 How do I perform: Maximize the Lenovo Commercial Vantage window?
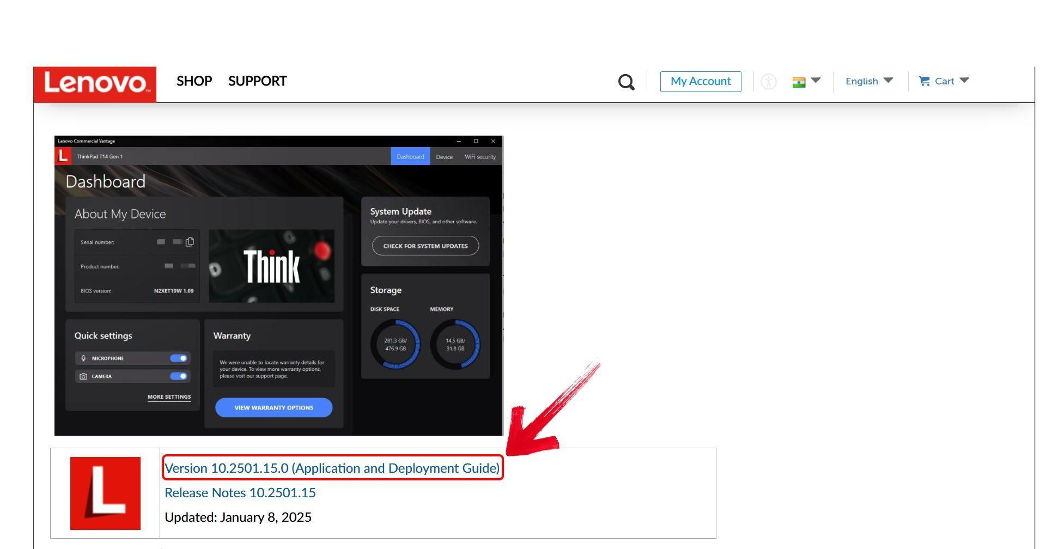(476, 141)
